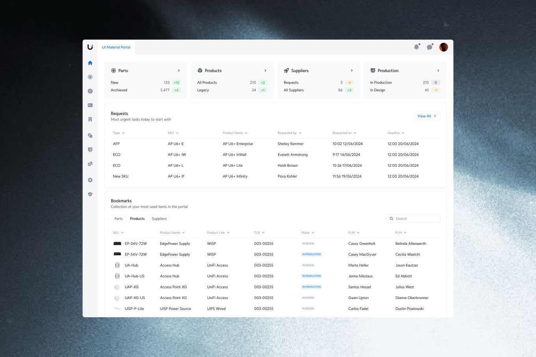Click the EP-24V-72W product thumbnail
Image resolution: width=536 pixels, height=357 pixels.
pyautogui.click(x=117, y=244)
